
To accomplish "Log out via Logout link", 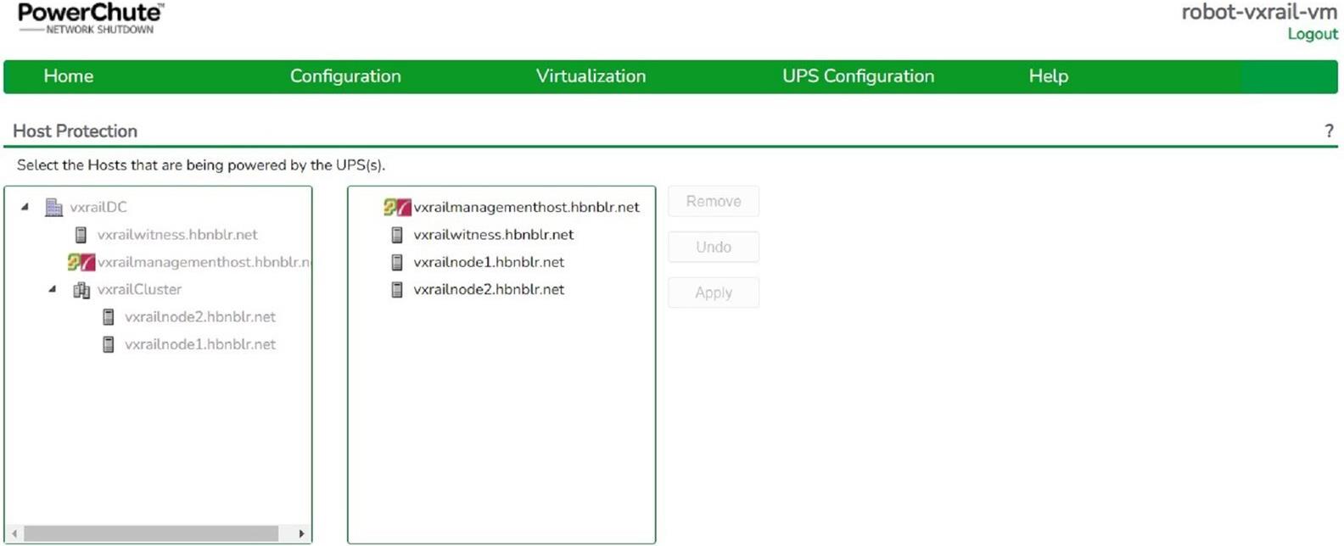I will click(x=1313, y=34).
